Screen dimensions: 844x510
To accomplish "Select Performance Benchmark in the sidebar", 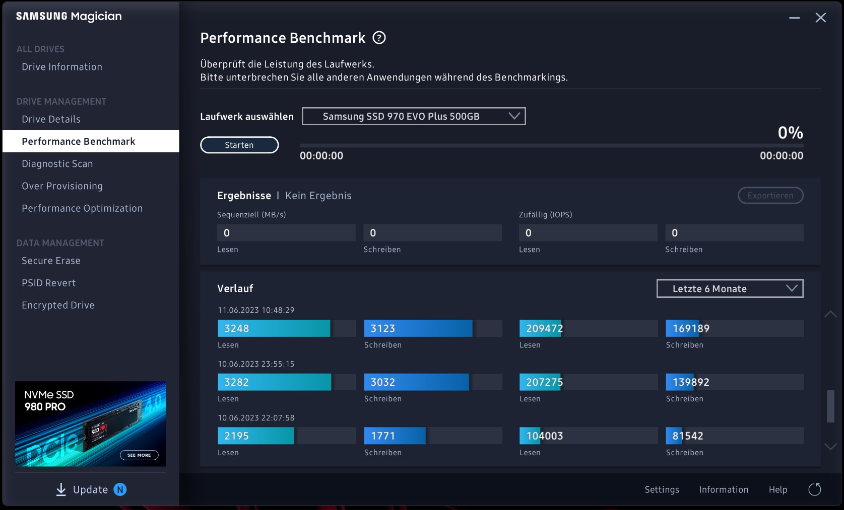I will pyautogui.click(x=91, y=141).
